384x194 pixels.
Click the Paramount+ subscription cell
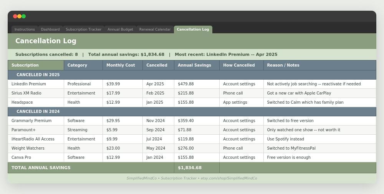36,130
